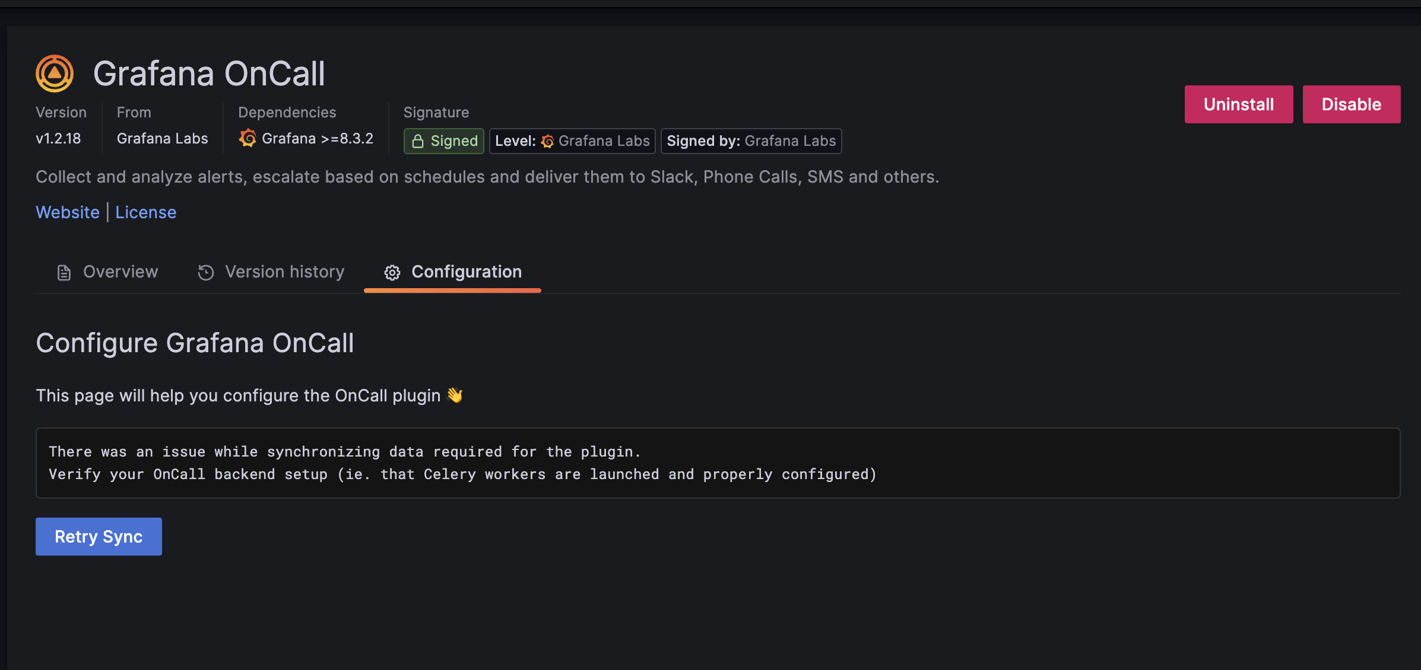Screen dimensions: 1421x670
Task: Click the Uninstall button
Action: point(1239,104)
